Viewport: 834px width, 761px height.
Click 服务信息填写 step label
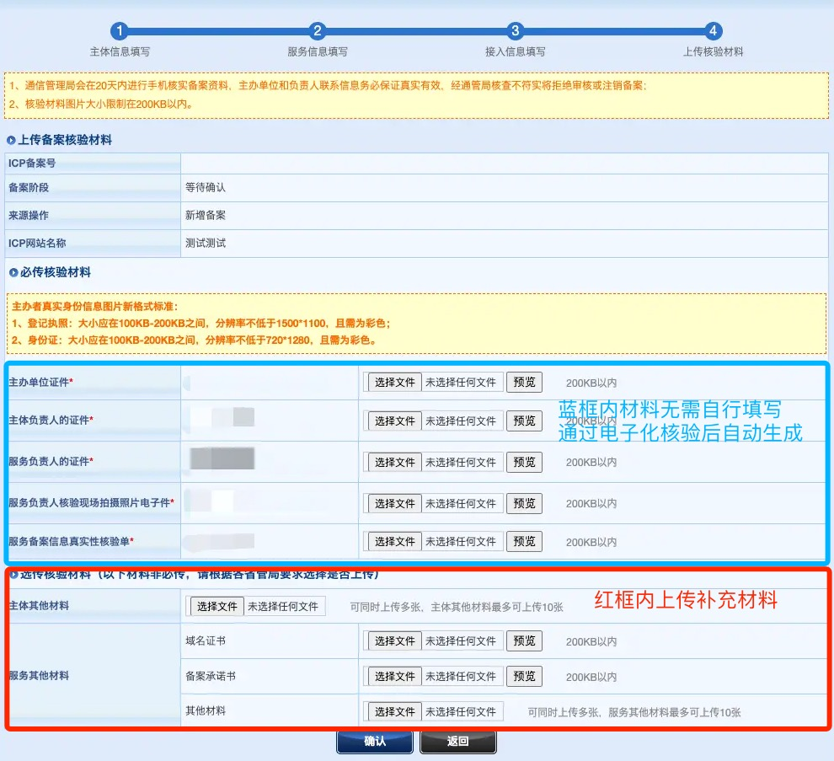(x=318, y=51)
